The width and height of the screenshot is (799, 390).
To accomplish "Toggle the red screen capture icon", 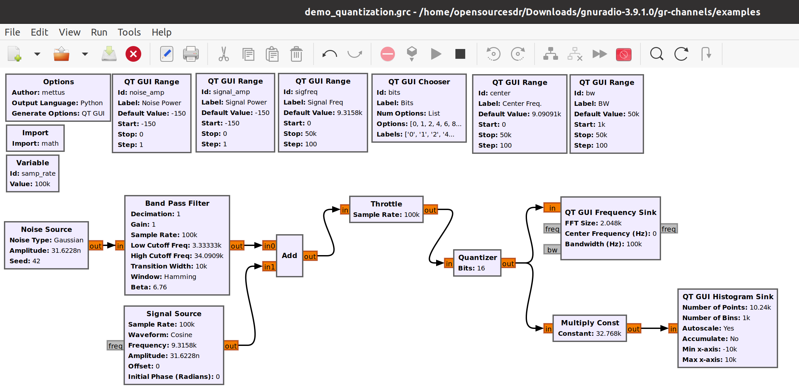I will [x=623, y=54].
